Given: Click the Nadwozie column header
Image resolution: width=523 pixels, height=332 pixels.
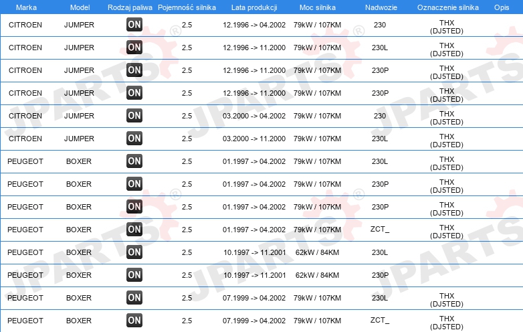Looking at the screenshot, I should tap(381, 7).
